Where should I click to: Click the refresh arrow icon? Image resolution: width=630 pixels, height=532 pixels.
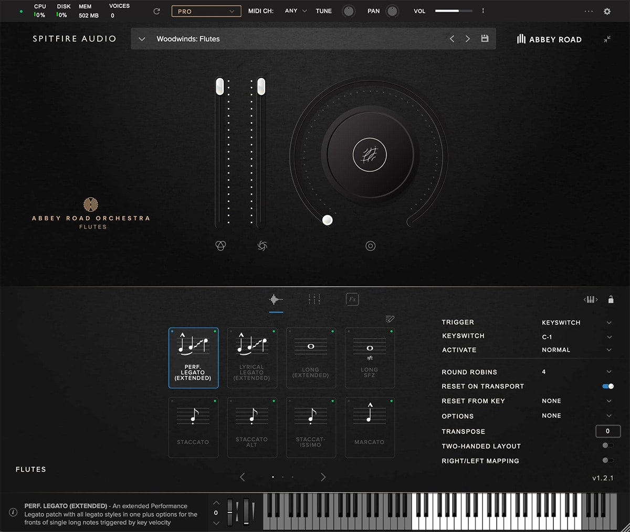(156, 11)
